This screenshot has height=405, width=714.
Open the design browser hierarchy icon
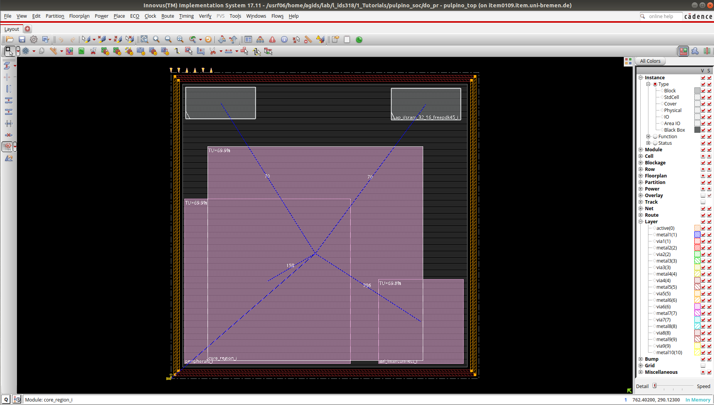pyautogui.click(x=260, y=39)
